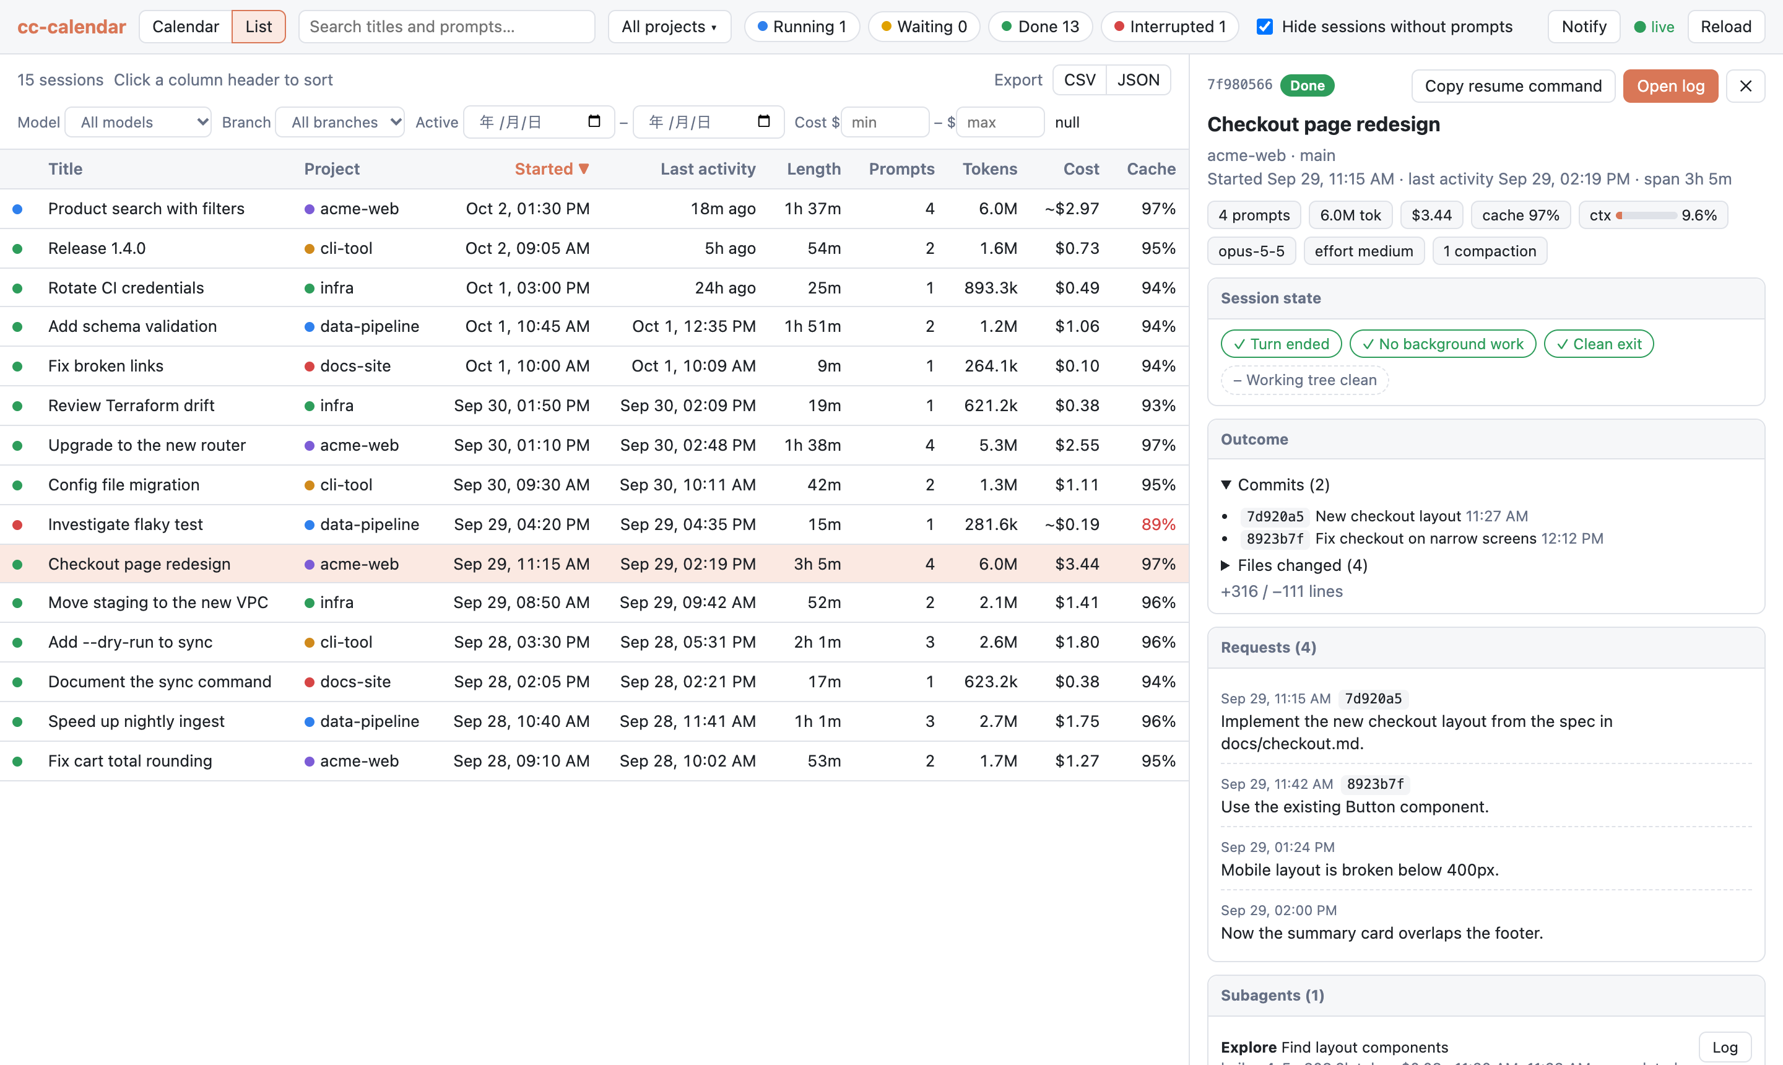Sort by the Last activity column
This screenshot has height=1065, width=1783.
[x=708, y=168]
